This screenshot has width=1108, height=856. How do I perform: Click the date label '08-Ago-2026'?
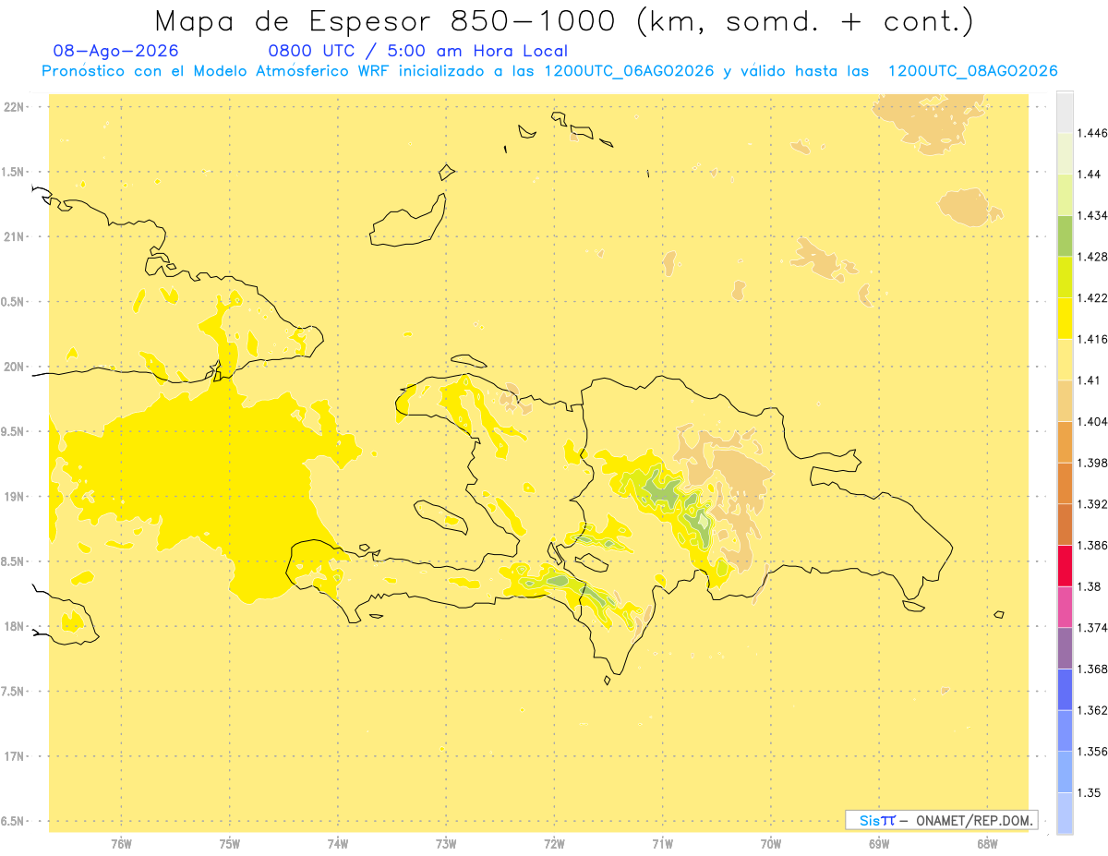pos(116,52)
